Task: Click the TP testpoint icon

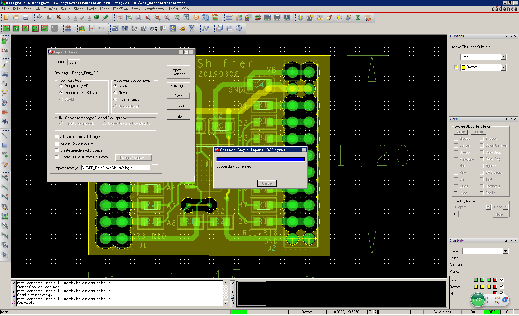Action: [x=182, y=28]
